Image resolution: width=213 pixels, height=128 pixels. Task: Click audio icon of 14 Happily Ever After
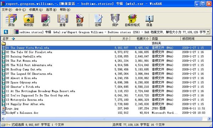coord(4,104)
